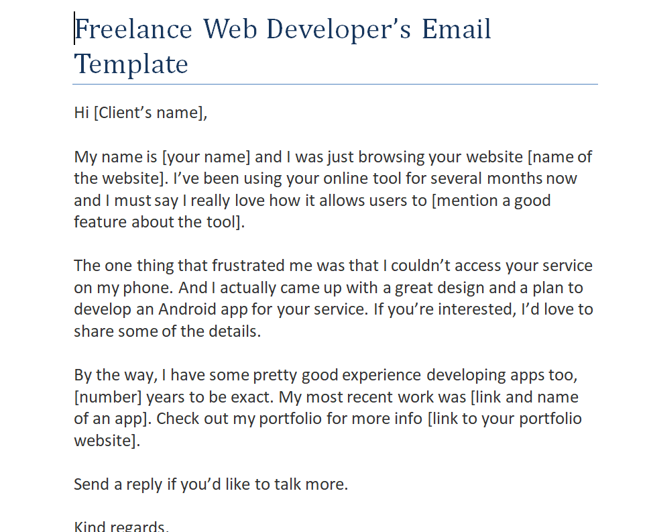Click the '[Client's name]' placeholder in the greeting
The height and width of the screenshot is (532, 647).
click(149, 113)
